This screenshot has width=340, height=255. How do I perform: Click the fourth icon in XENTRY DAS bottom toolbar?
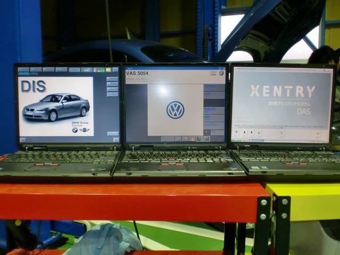point(259,133)
